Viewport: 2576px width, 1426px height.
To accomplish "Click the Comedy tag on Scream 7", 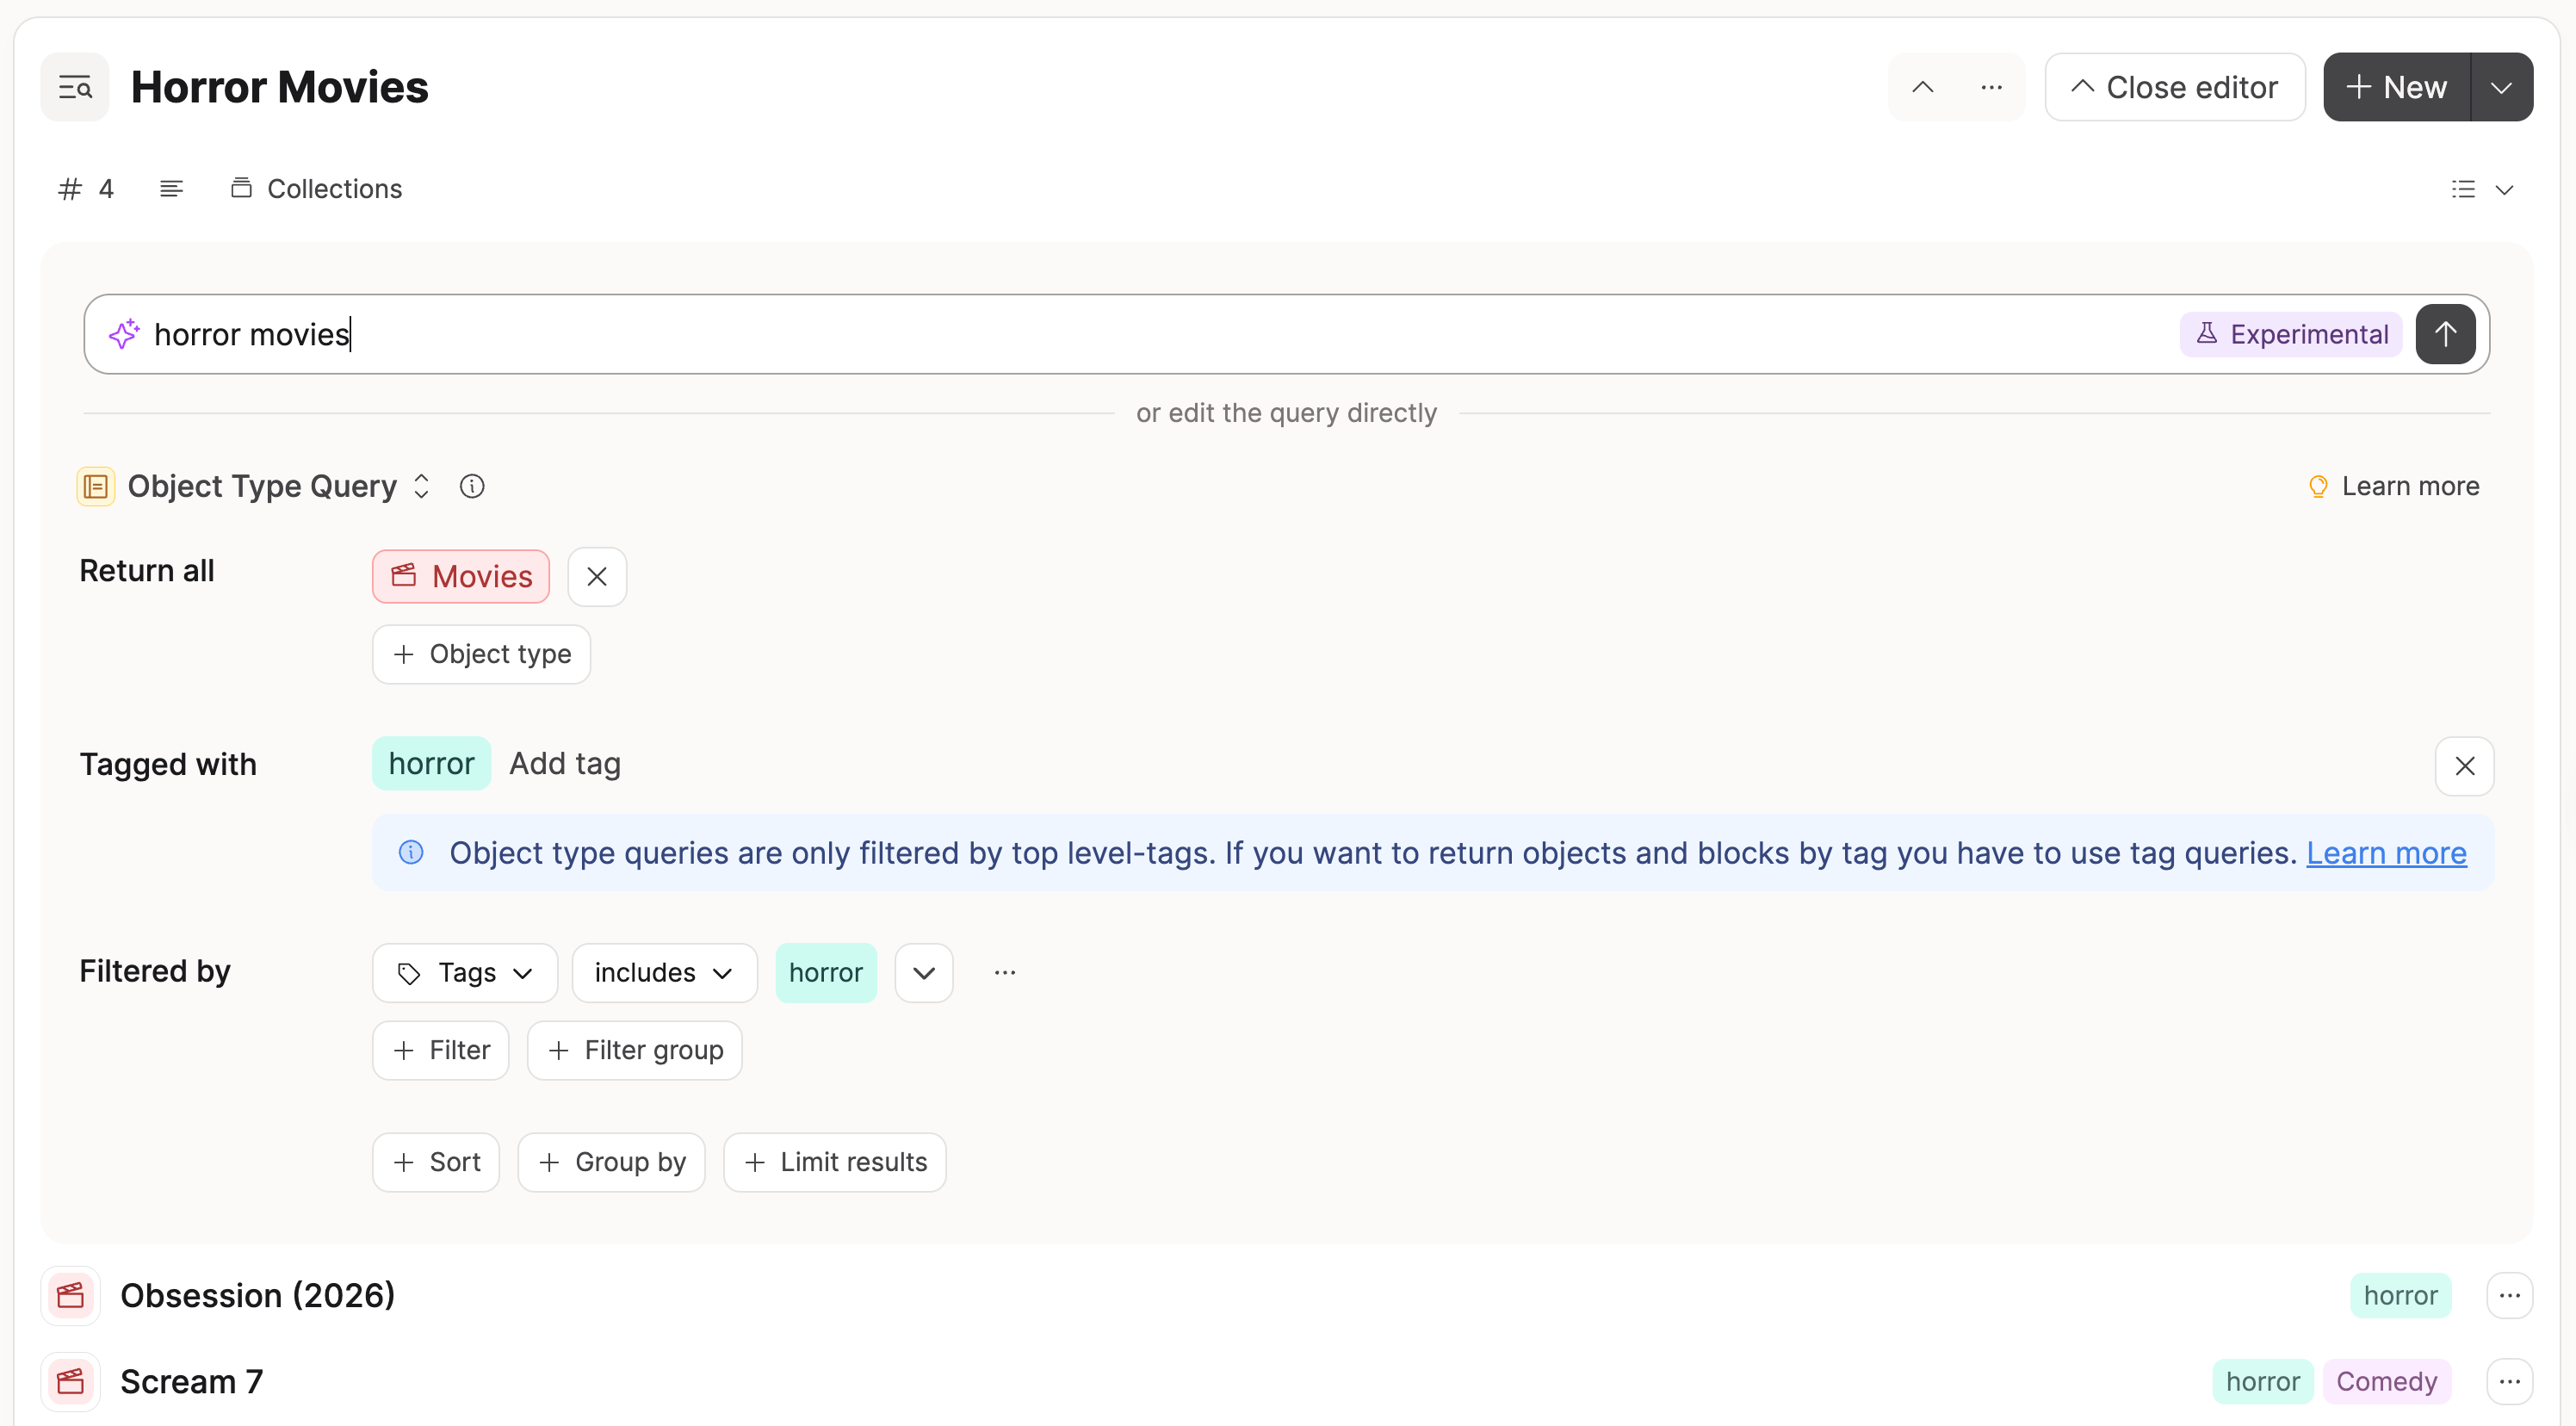I will point(2386,1382).
